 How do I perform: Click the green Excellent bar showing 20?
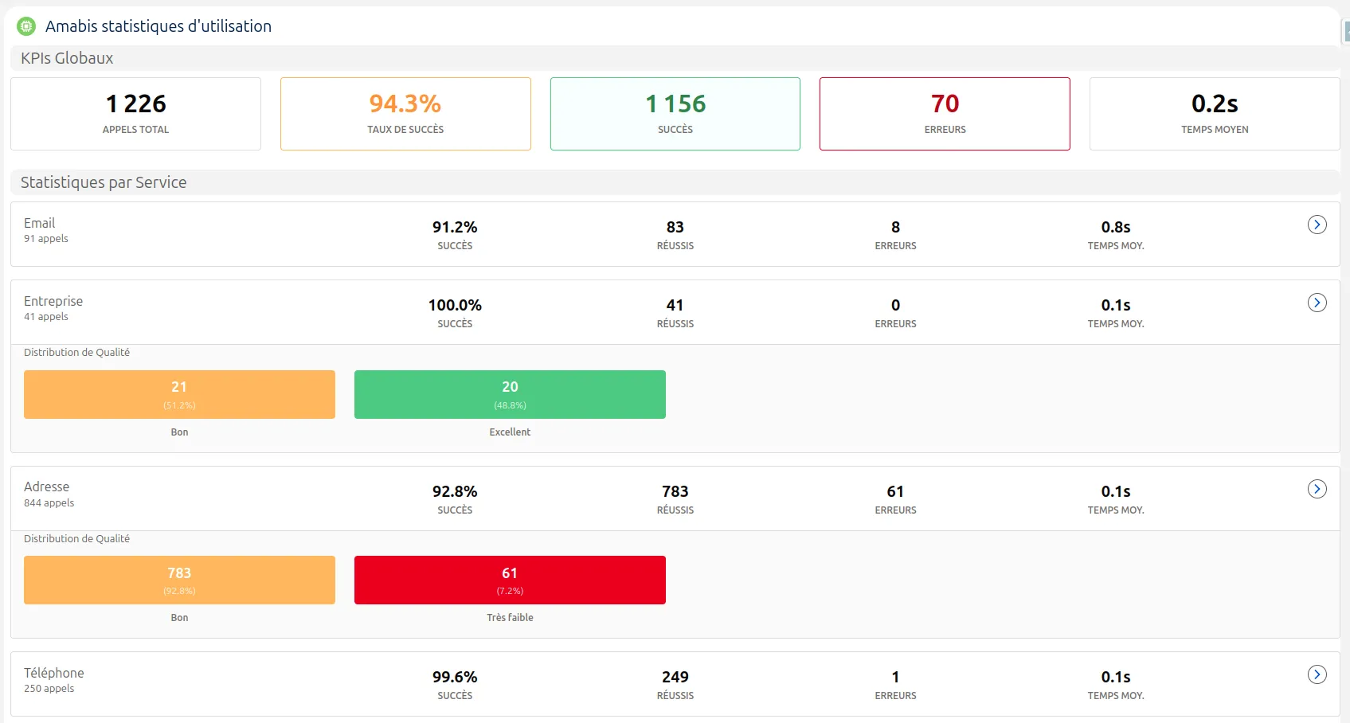(x=510, y=394)
